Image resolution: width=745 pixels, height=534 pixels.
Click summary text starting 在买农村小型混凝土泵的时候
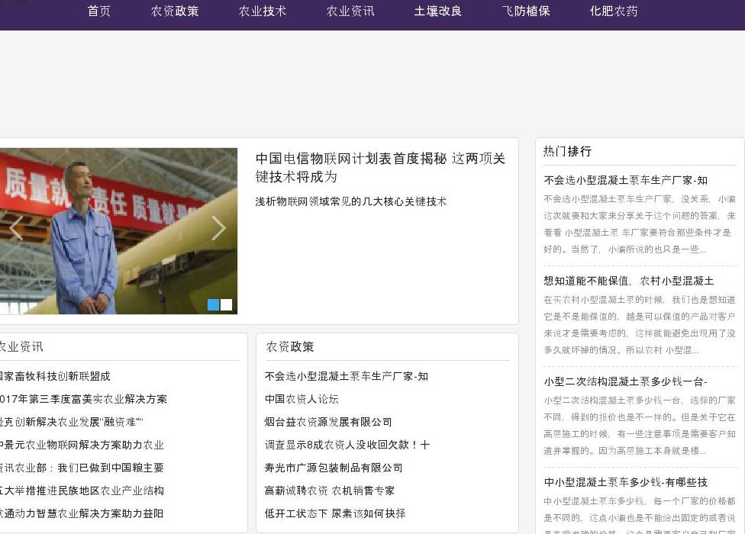(640, 325)
